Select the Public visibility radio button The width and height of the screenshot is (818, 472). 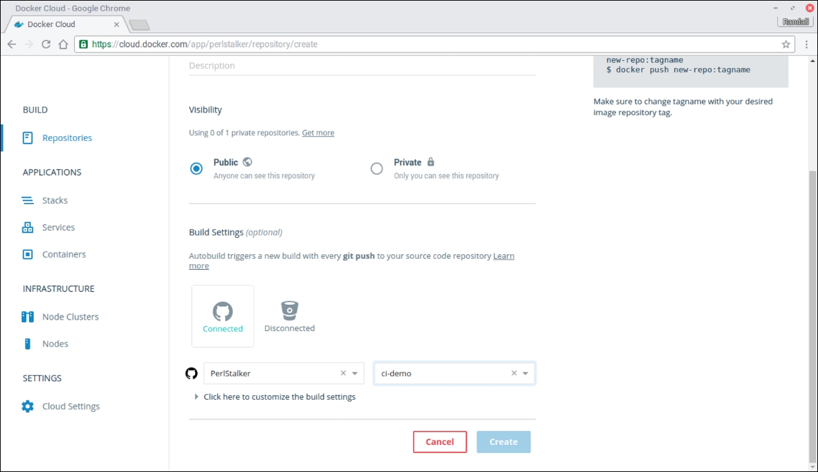pos(196,169)
